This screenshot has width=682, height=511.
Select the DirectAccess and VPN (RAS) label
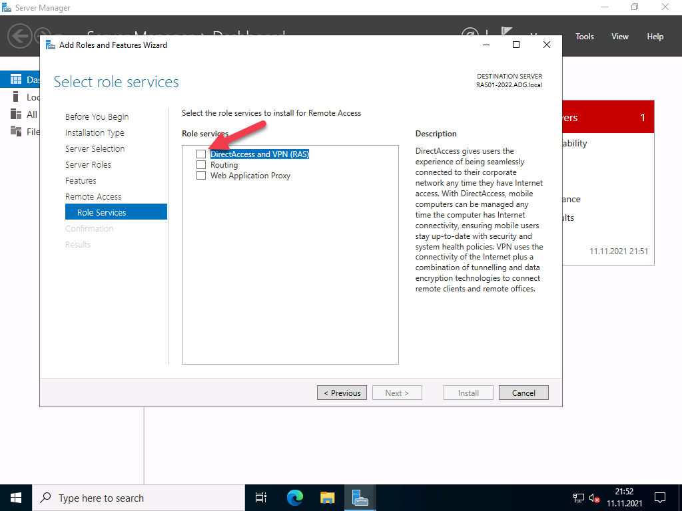point(260,154)
